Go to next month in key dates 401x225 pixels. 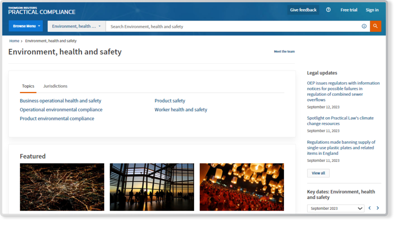pos(378,208)
